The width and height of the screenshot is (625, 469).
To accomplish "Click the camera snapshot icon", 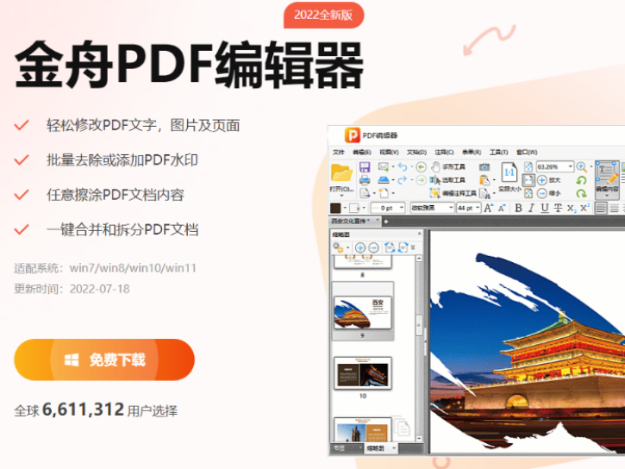I will point(484,167).
